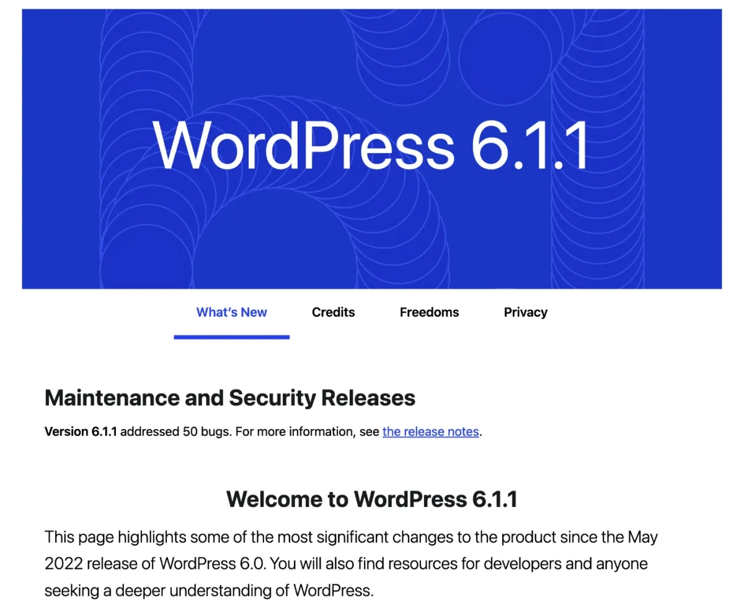Image resolution: width=744 pixels, height=608 pixels.
Task: Open the Freedoms tab
Action: [x=429, y=312]
